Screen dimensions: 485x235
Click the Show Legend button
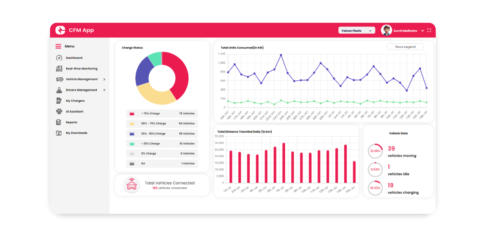point(405,47)
